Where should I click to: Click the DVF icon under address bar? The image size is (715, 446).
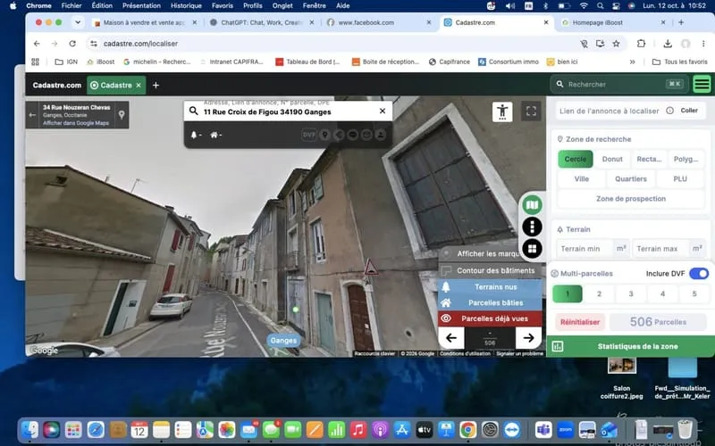[x=308, y=135]
